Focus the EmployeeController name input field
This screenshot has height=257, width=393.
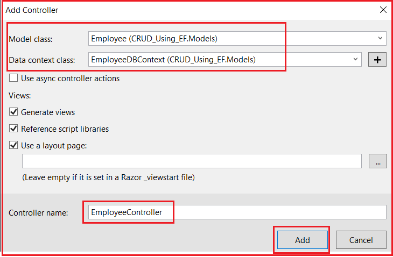click(x=237, y=212)
